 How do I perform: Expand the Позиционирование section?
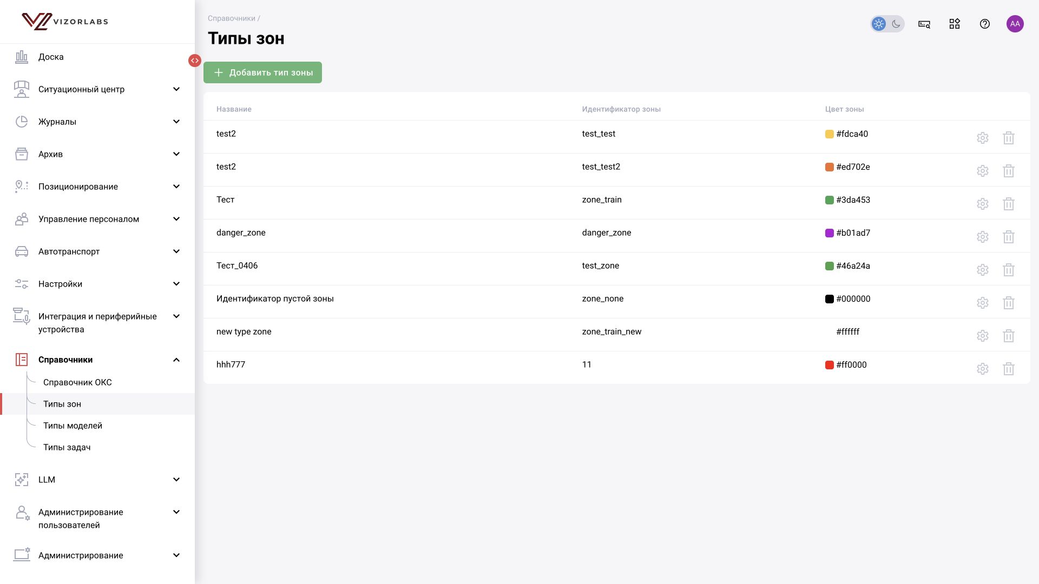point(97,187)
